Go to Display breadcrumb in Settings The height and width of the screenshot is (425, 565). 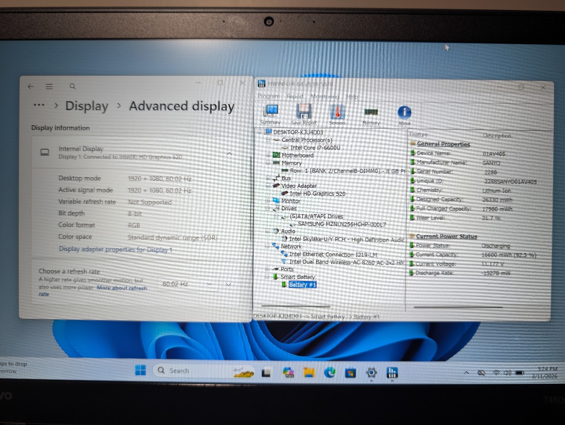coord(87,106)
